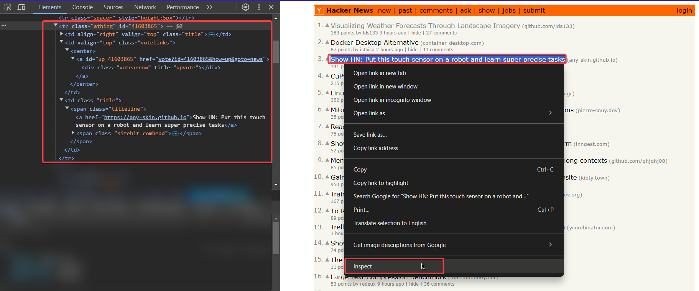Click the Hacker News Y logo
Viewport: 699px width, 291px height.
coord(319,10)
